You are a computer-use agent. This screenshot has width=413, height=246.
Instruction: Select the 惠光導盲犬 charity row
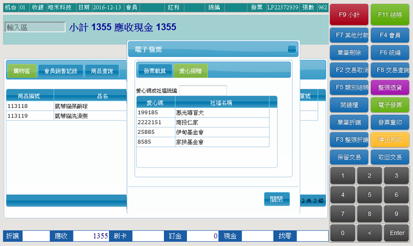(x=203, y=113)
